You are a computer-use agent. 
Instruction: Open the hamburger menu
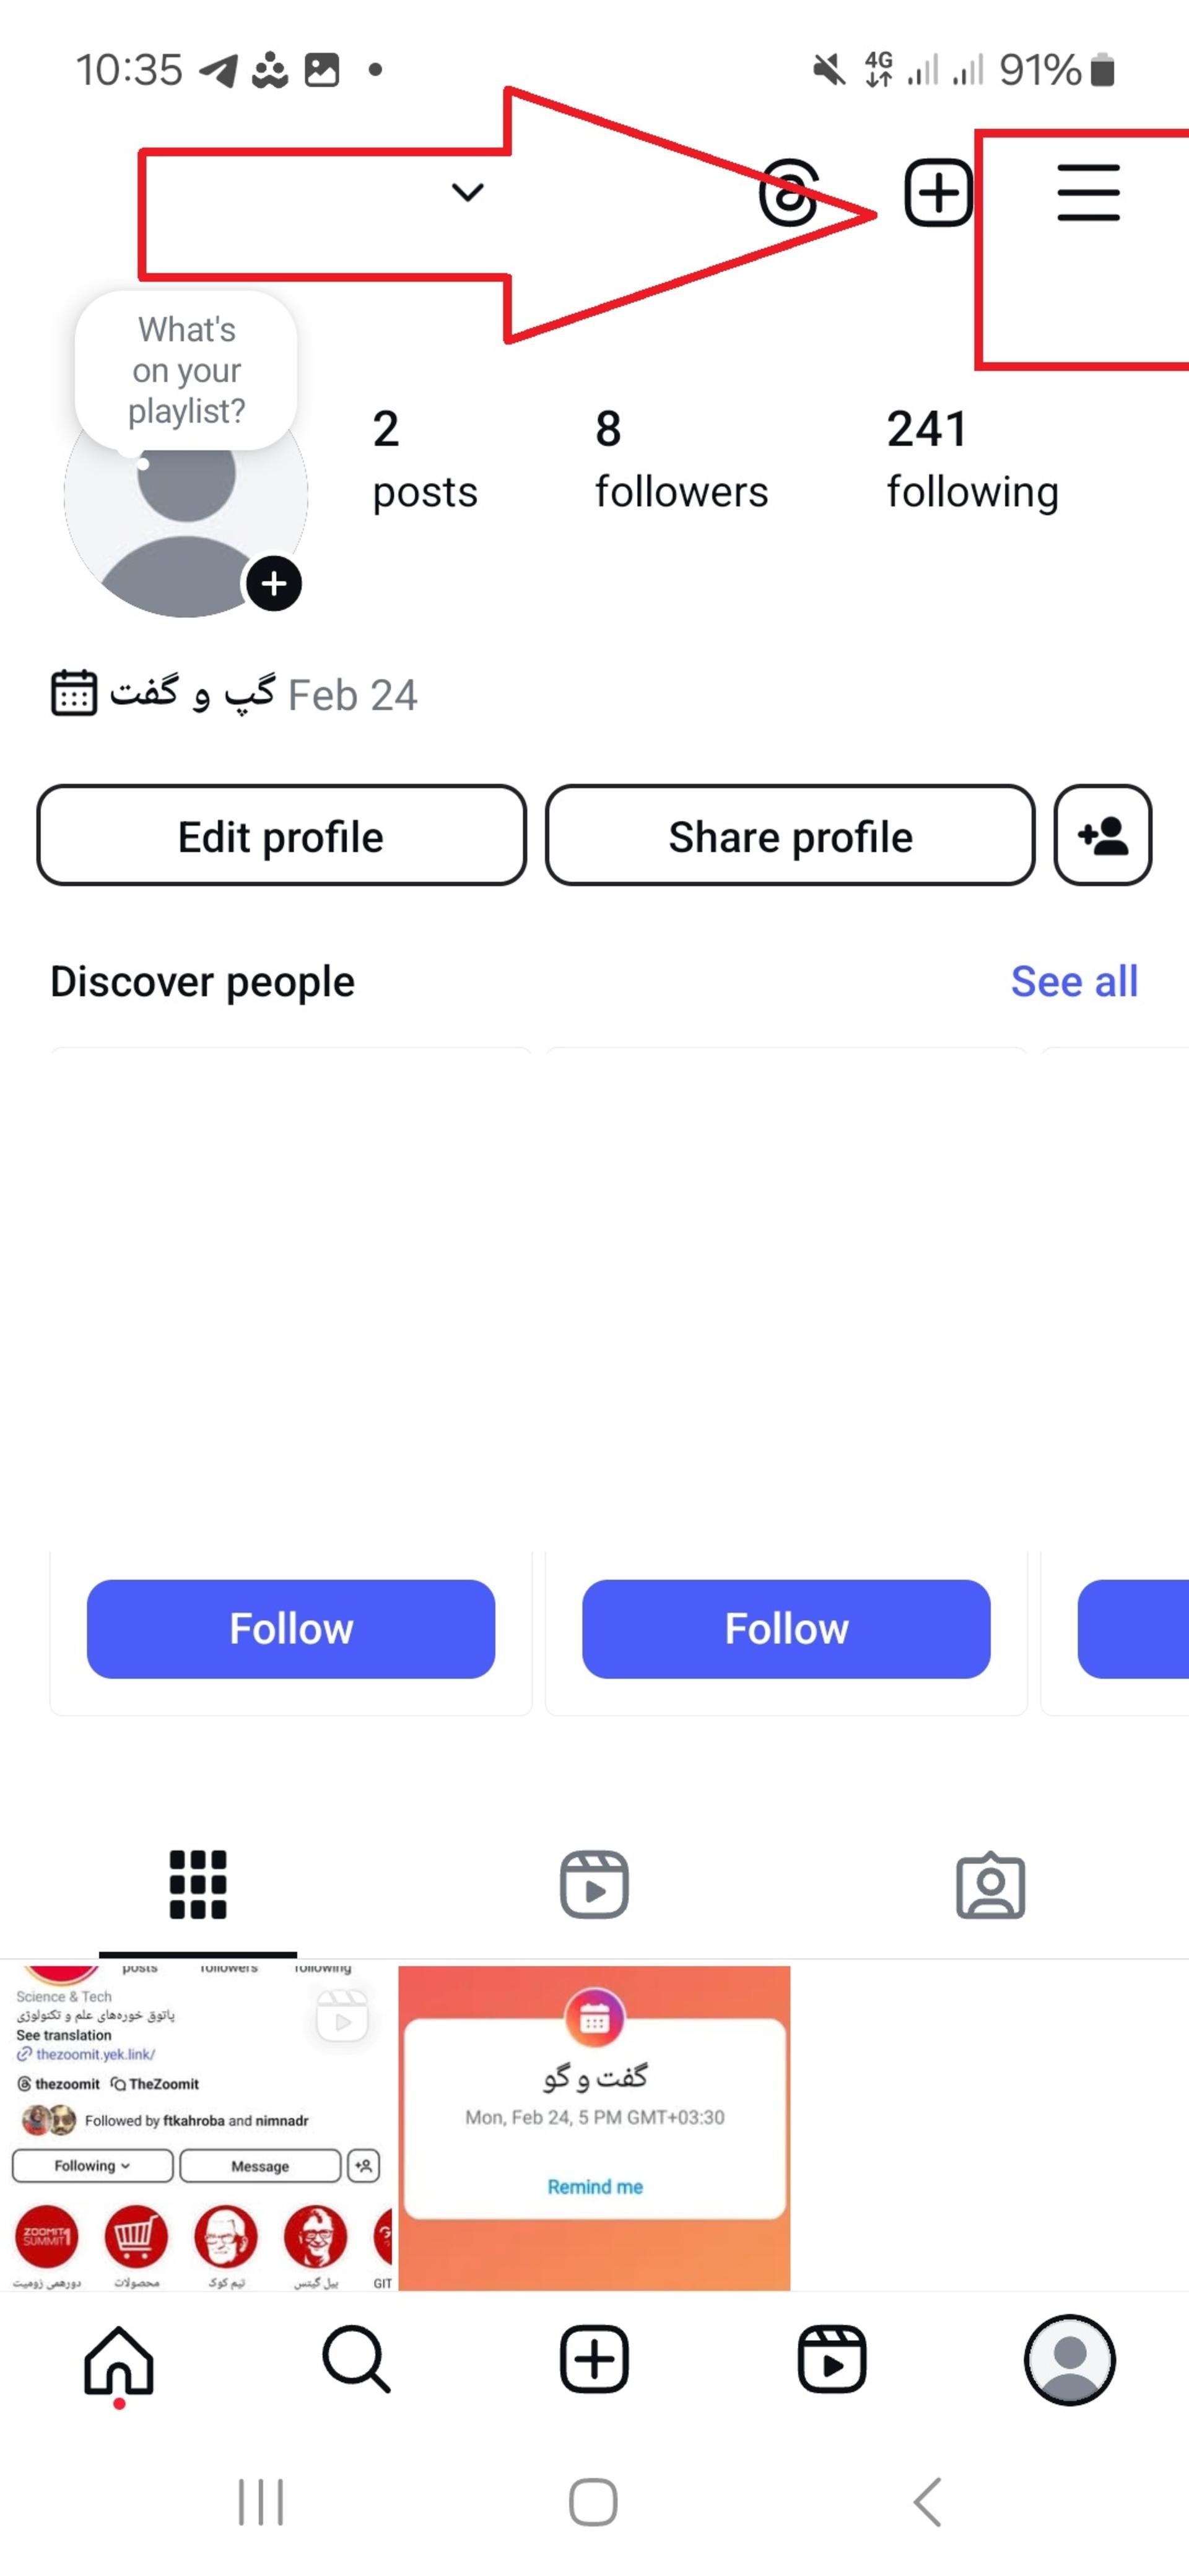(x=1088, y=192)
